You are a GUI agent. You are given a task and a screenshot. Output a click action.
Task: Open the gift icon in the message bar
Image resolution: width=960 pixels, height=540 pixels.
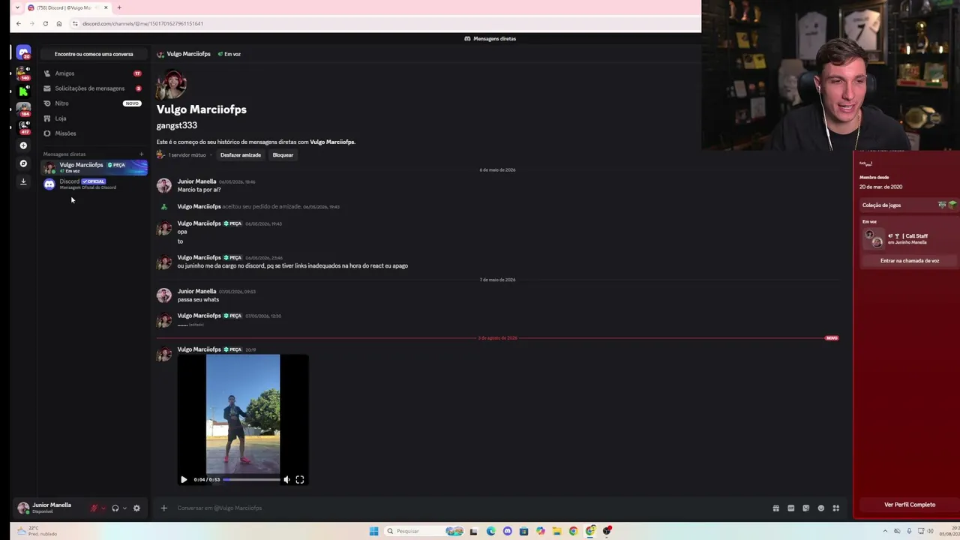(776, 508)
